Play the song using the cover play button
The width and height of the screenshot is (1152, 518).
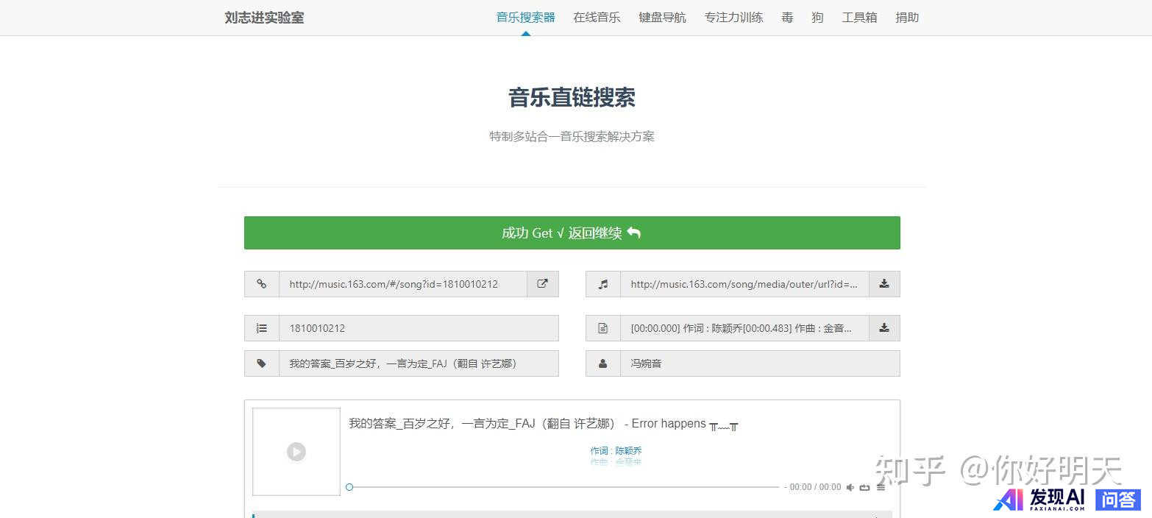point(296,452)
